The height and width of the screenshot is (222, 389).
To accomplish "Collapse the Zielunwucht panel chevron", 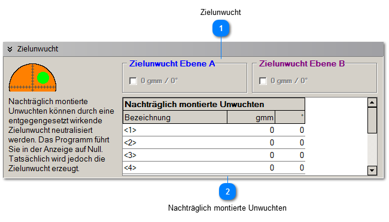I will point(10,49).
